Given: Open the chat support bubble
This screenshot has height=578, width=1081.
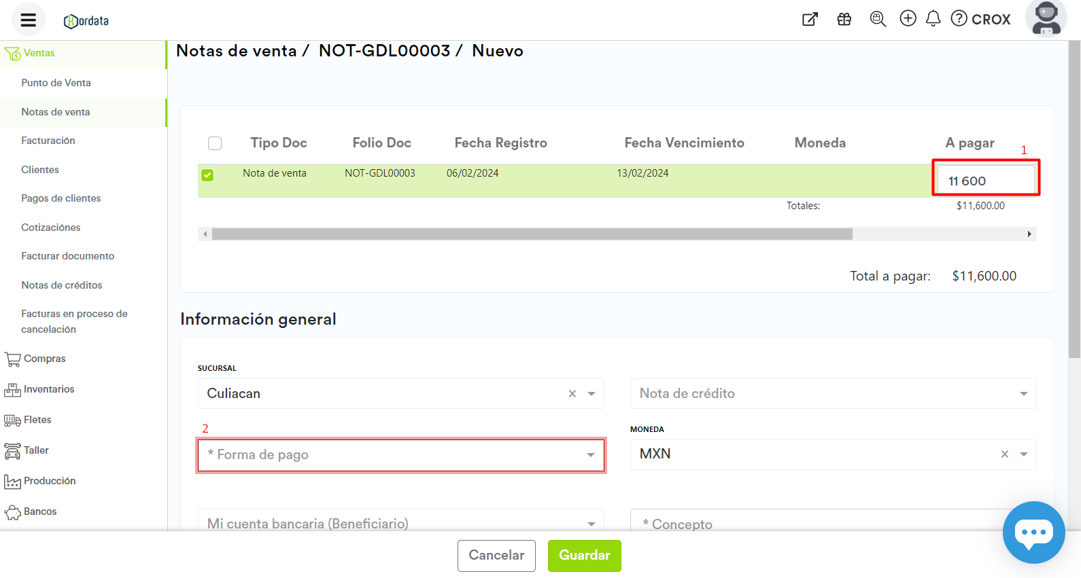Looking at the screenshot, I should point(1033,532).
